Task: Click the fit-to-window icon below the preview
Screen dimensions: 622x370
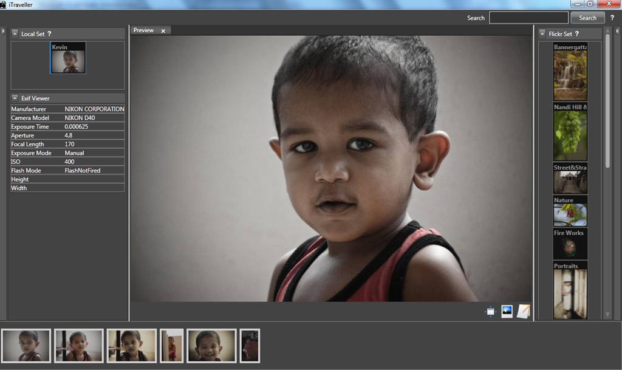Action: 491,312
